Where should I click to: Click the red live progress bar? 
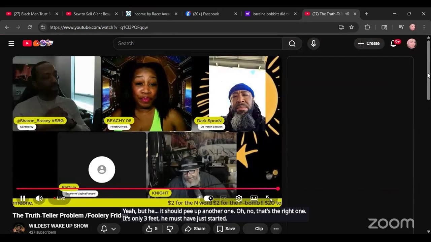pyautogui.click(x=147, y=189)
